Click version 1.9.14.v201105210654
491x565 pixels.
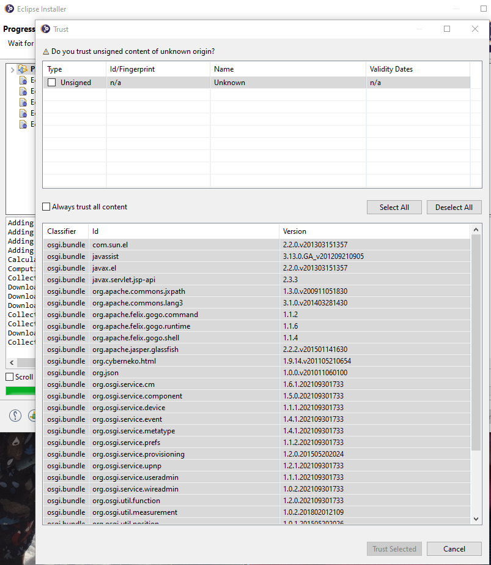[x=317, y=361]
